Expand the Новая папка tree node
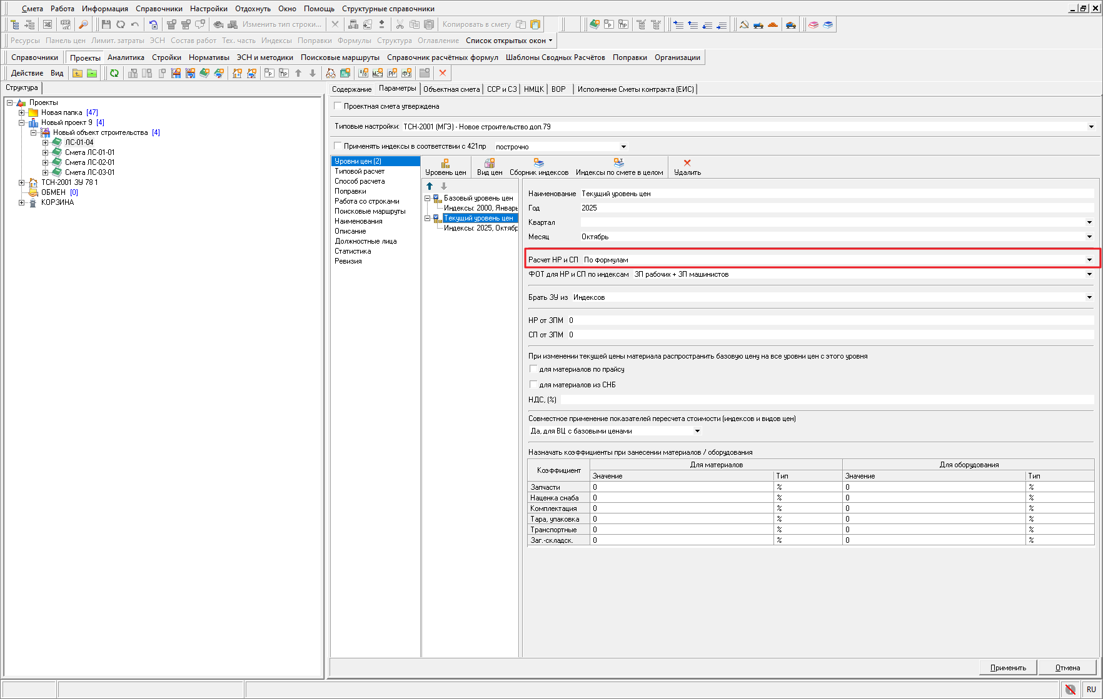This screenshot has width=1103, height=699. click(22, 112)
